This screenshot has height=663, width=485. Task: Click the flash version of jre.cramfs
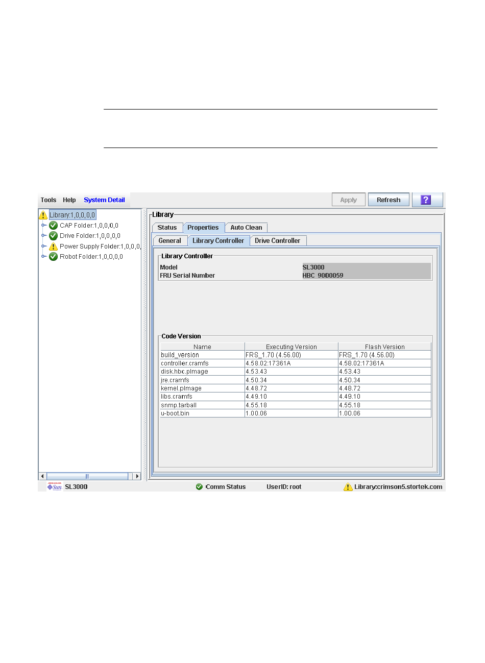point(385,380)
